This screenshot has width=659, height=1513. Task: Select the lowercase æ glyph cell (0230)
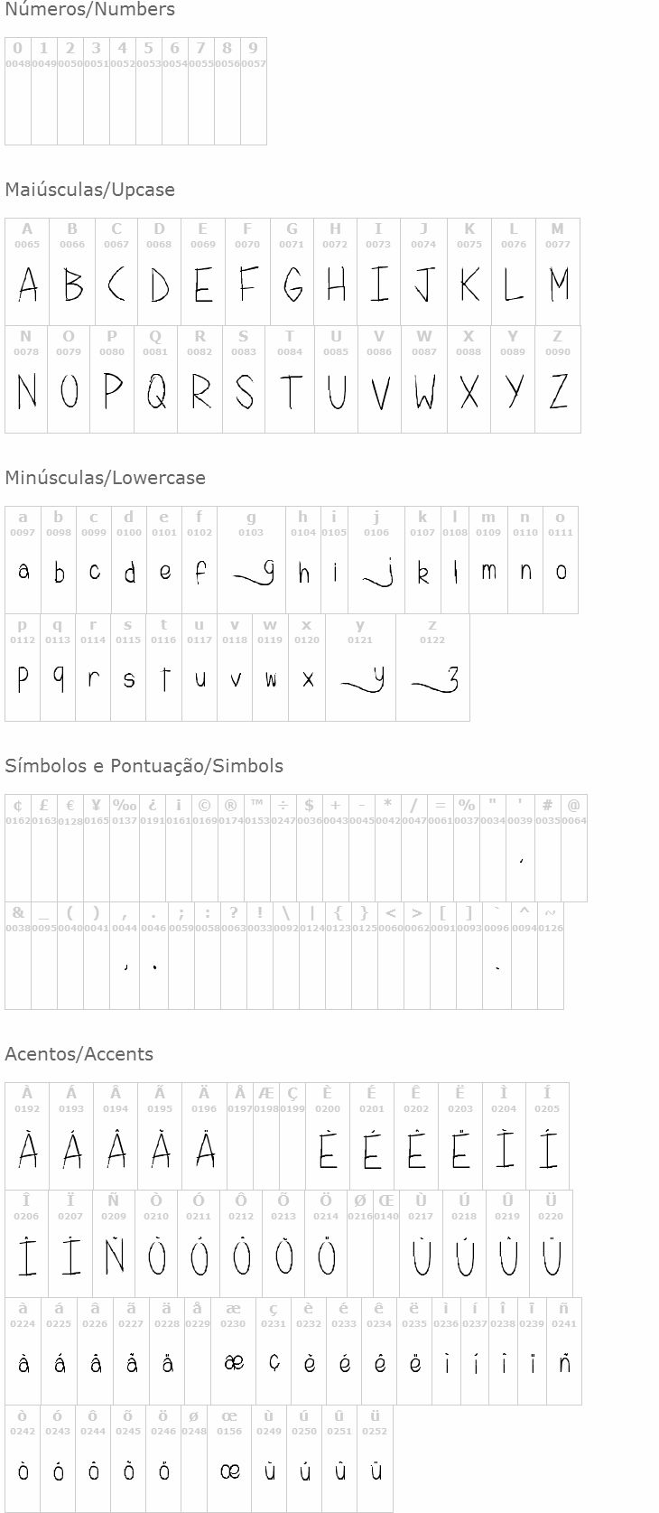click(233, 1351)
